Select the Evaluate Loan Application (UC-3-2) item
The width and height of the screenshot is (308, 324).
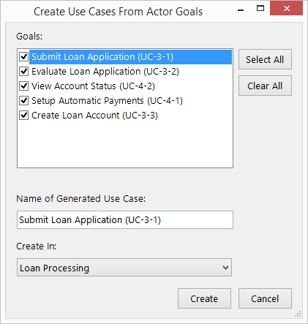point(105,72)
